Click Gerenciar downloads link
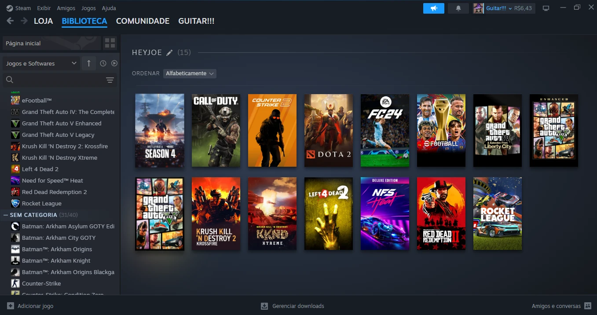Viewport: 597px width, 315px height. point(298,306)
